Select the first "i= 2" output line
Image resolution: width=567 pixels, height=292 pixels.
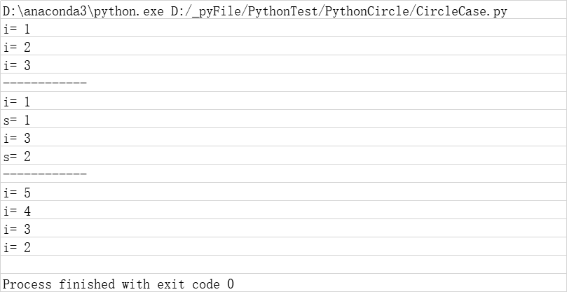tap(17, 48)
